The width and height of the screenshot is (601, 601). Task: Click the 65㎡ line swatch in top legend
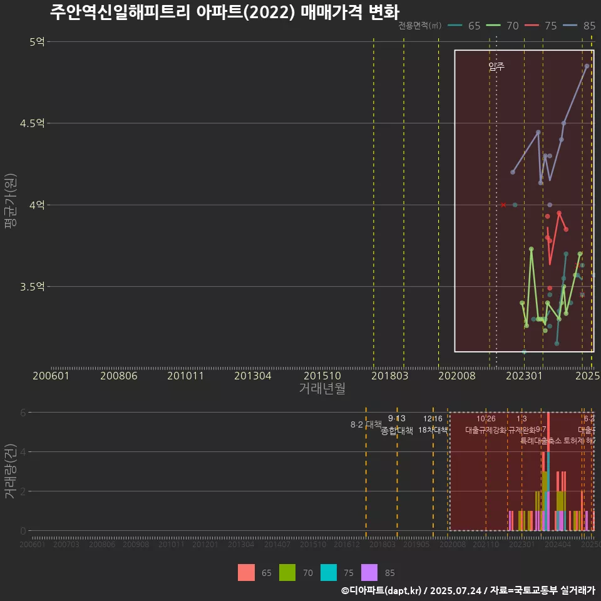(x=455, y=26)
